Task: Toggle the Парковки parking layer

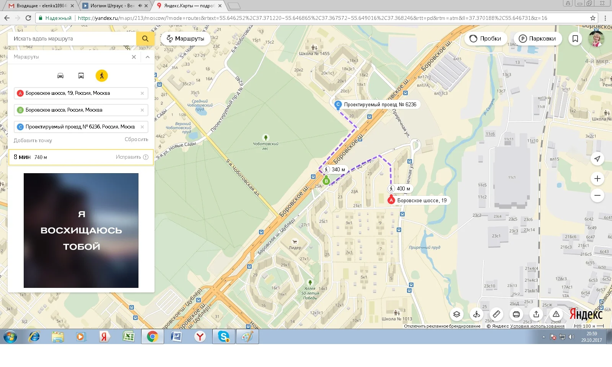Action: coord(537,39)
